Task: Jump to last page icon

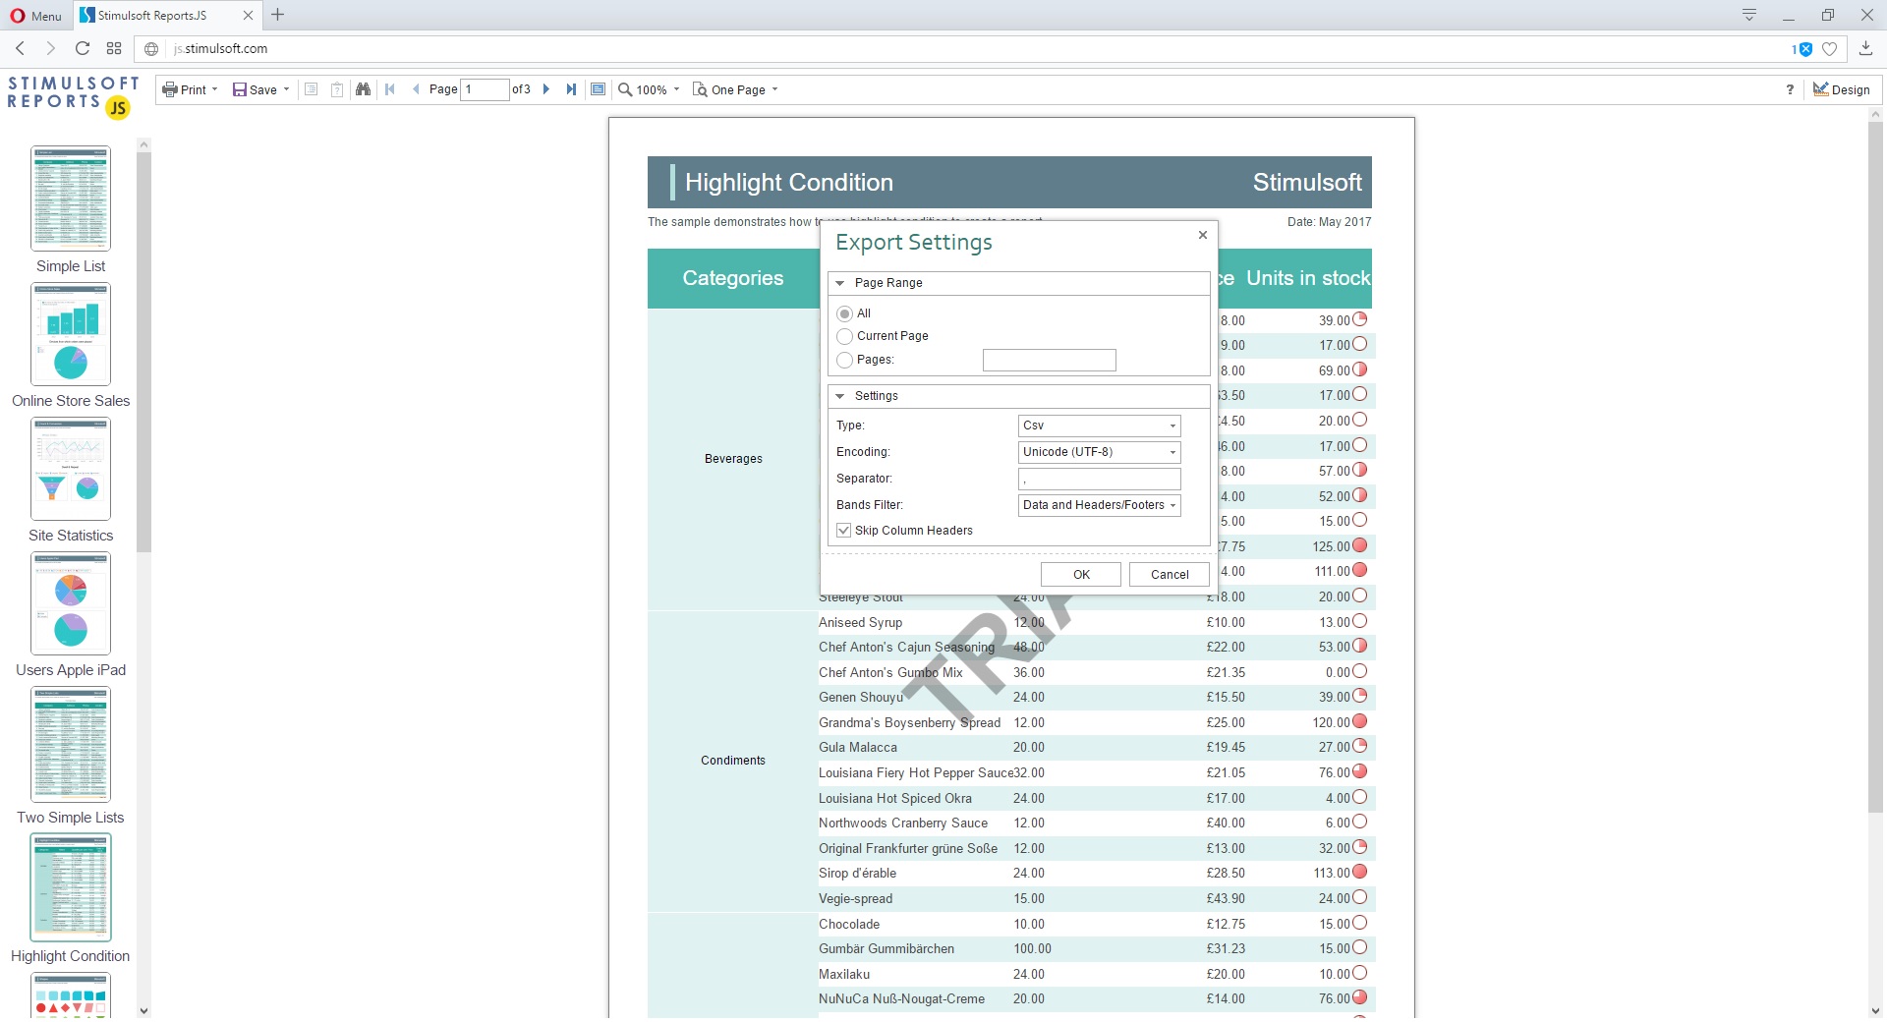Action: click(571, 89)
